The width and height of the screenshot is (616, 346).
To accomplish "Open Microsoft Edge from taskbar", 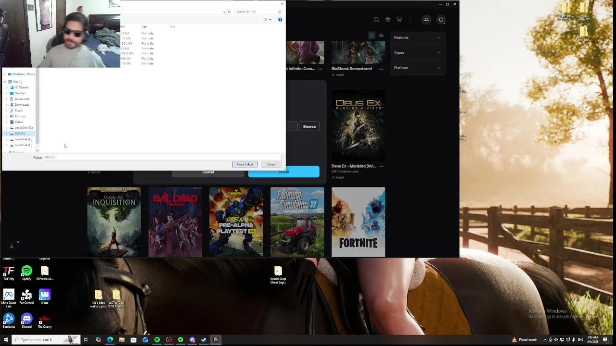I will point(110,340).
